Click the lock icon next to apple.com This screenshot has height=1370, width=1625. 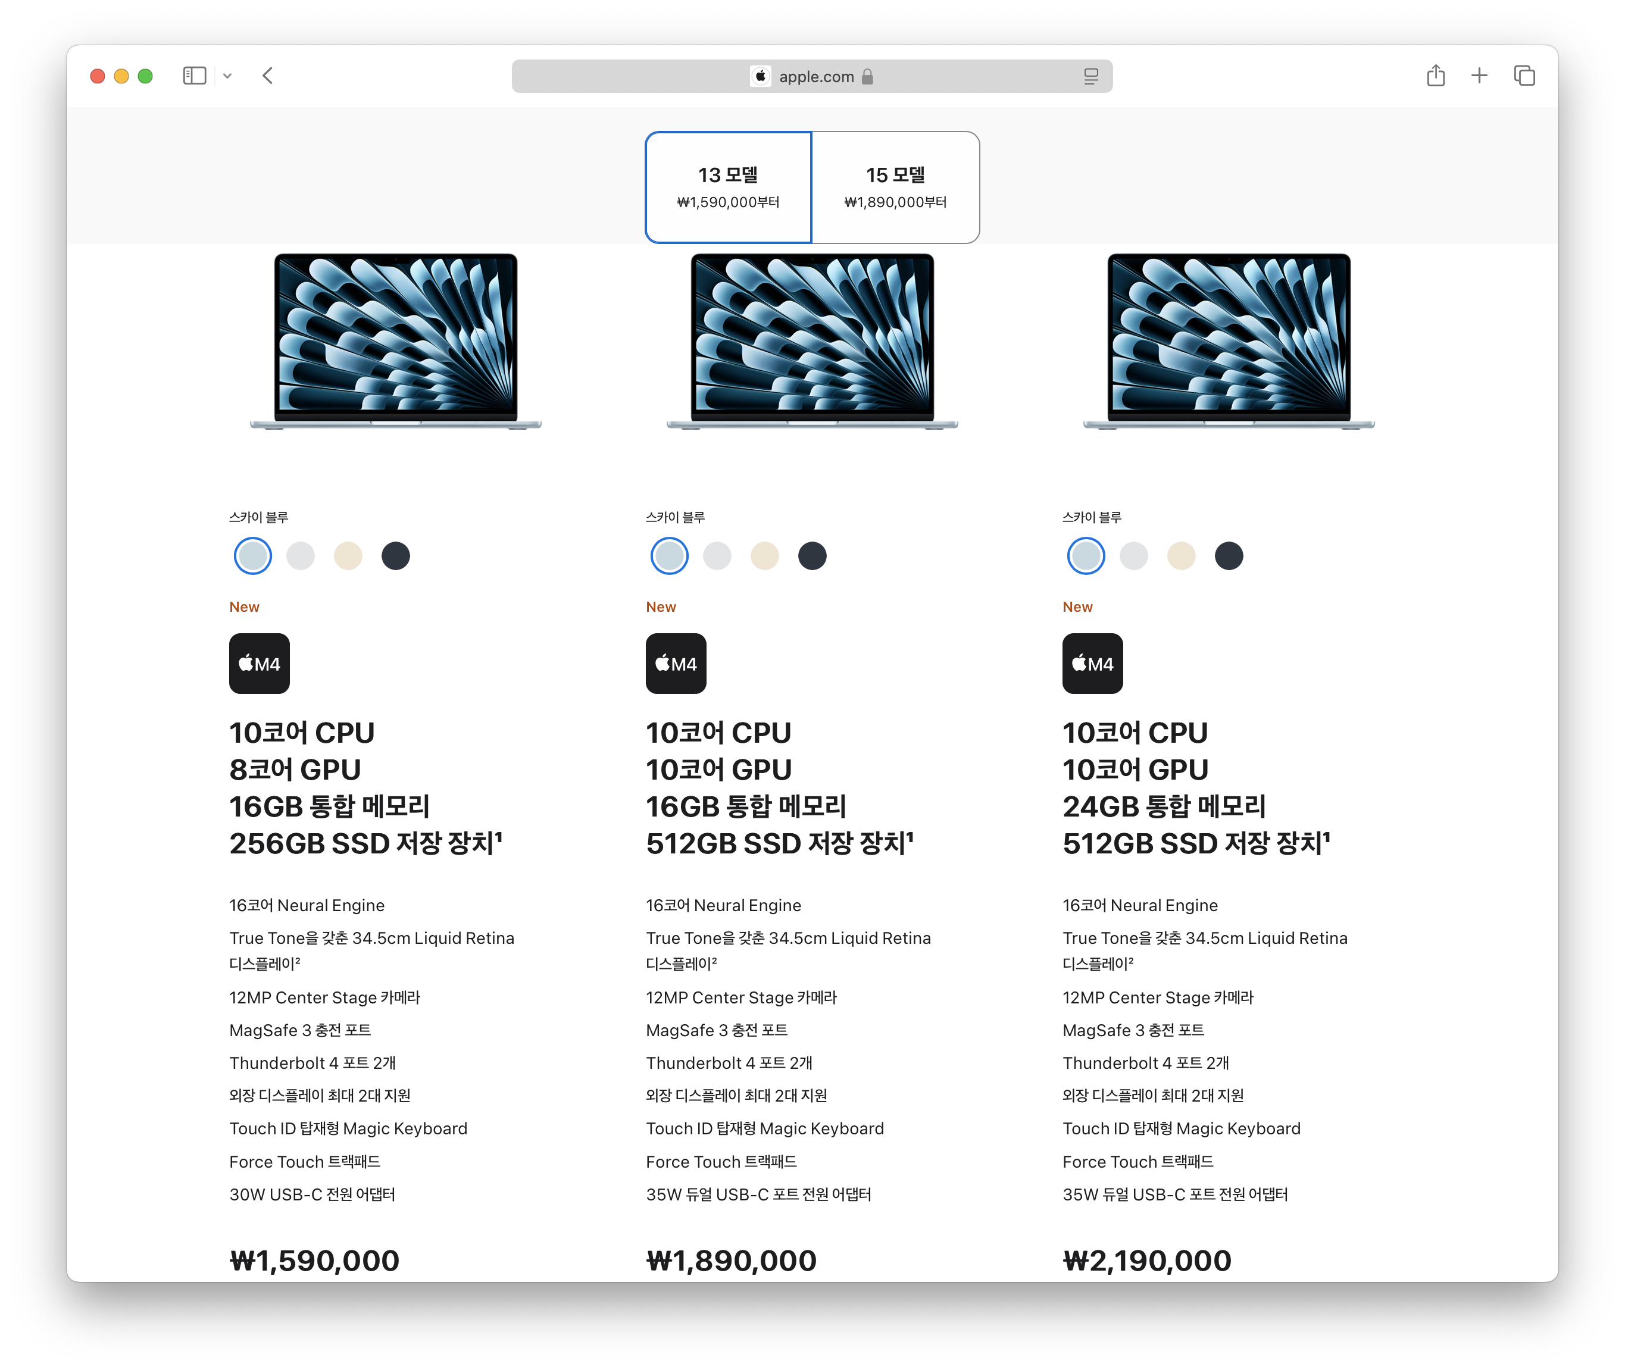click(868, 76)
